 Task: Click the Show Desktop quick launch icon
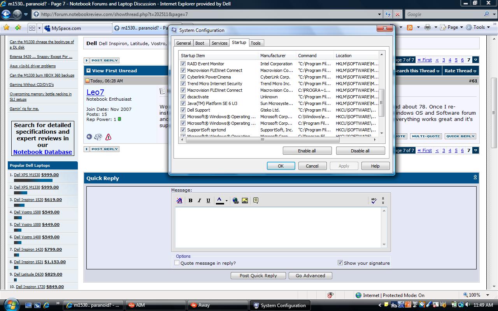tap(29, 305)
